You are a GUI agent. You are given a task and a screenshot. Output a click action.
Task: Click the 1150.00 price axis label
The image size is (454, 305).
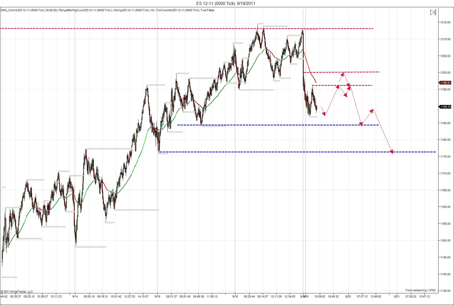click(445, 240)
